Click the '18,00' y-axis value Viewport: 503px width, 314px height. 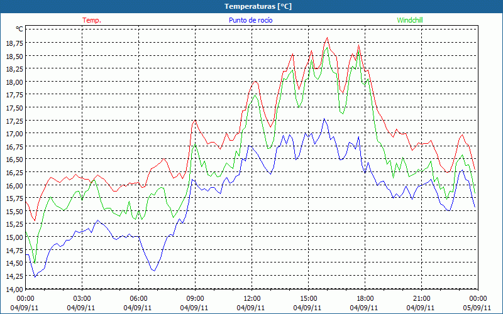point(14,82)
